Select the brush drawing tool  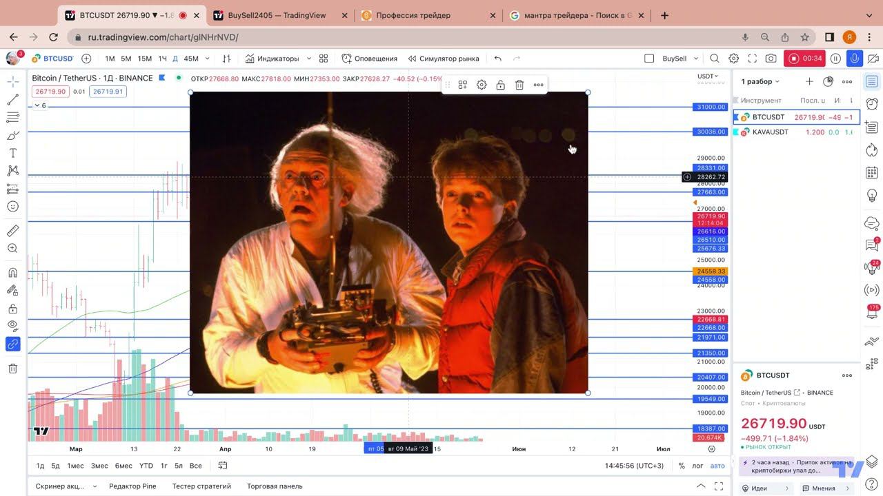click(12, 136)
